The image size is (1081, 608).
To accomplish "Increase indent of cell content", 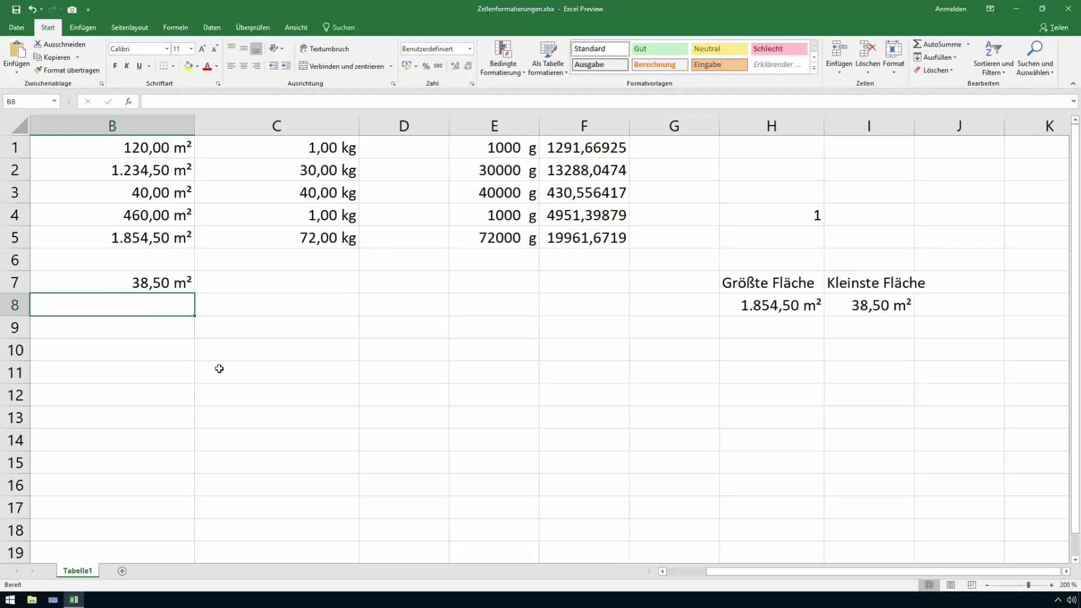I will 286,66.
